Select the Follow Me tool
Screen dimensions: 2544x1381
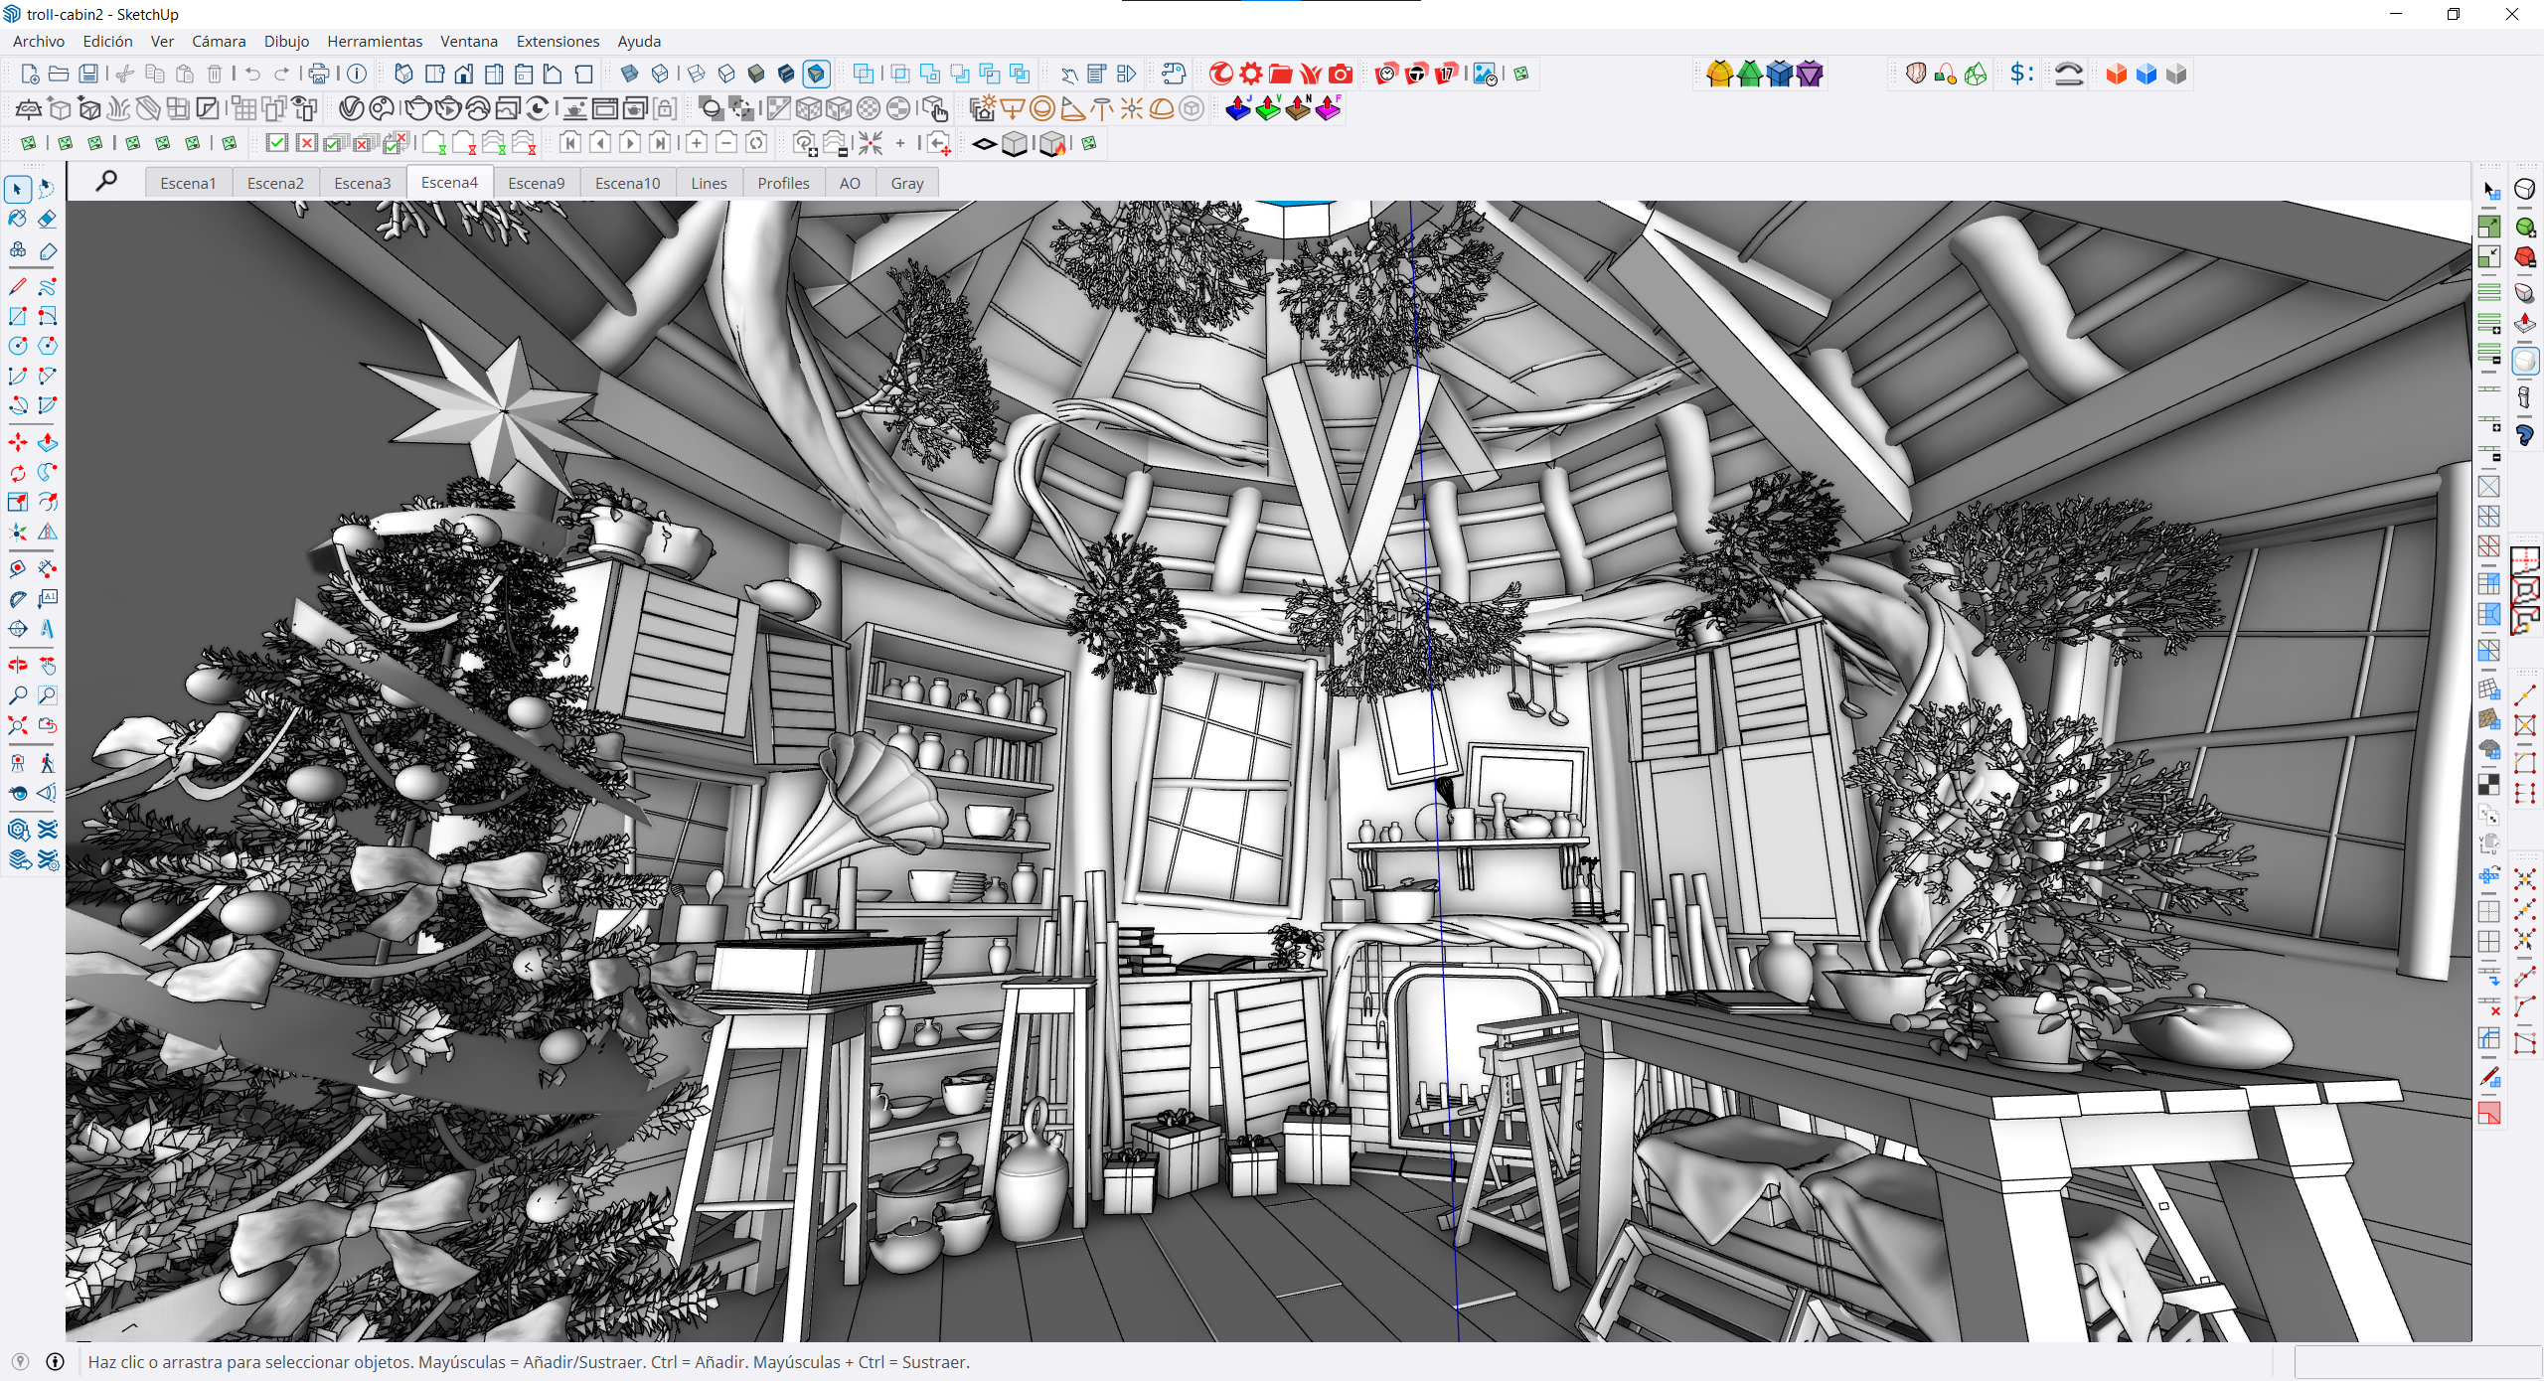[47, 472]
